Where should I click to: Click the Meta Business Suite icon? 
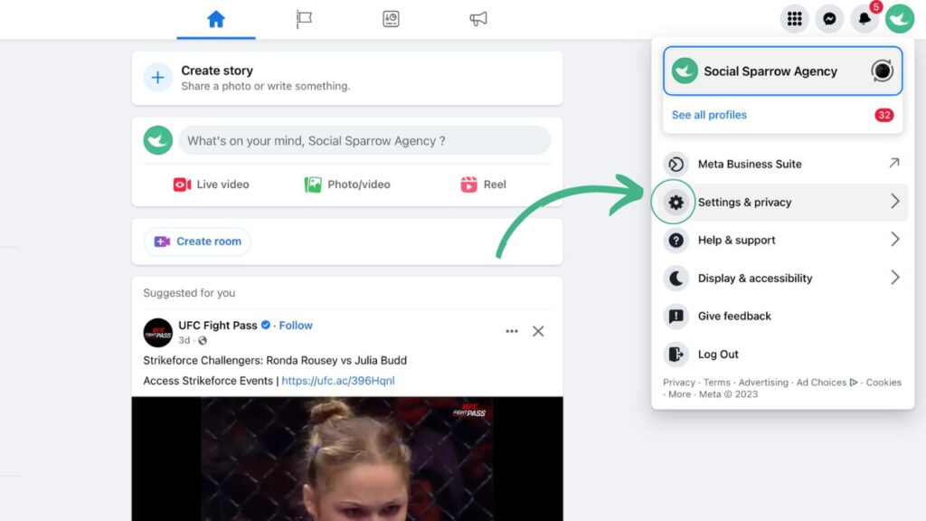[676, 164]
